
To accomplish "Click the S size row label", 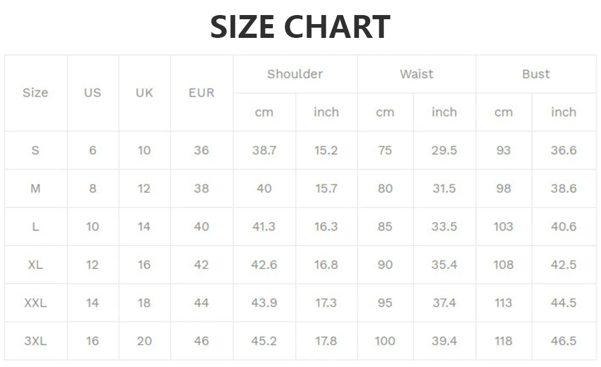I will coord(35,150).
